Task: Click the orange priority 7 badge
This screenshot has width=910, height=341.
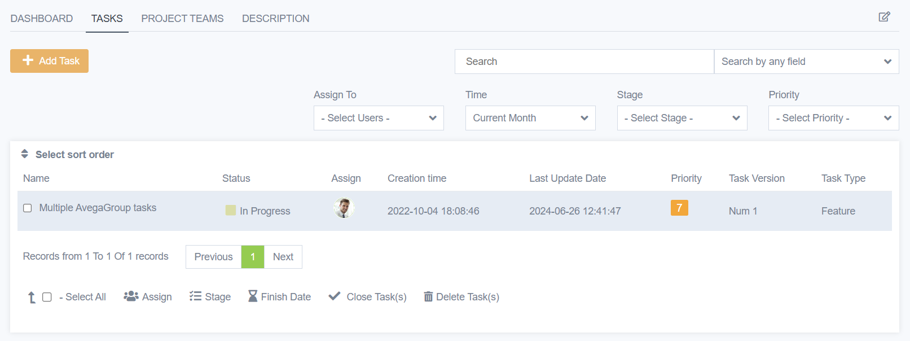Action: click(679, 208)
